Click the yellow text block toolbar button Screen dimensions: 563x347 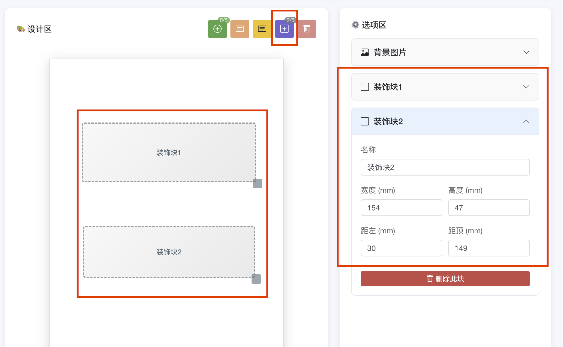[262, 29]
